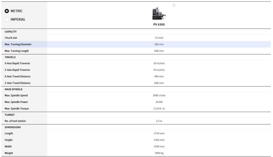Image resolution: width=273 pixels, height=157 pixels.
Task: Open the PV 6300 machine thumbnail
Action: click(159, 14)
